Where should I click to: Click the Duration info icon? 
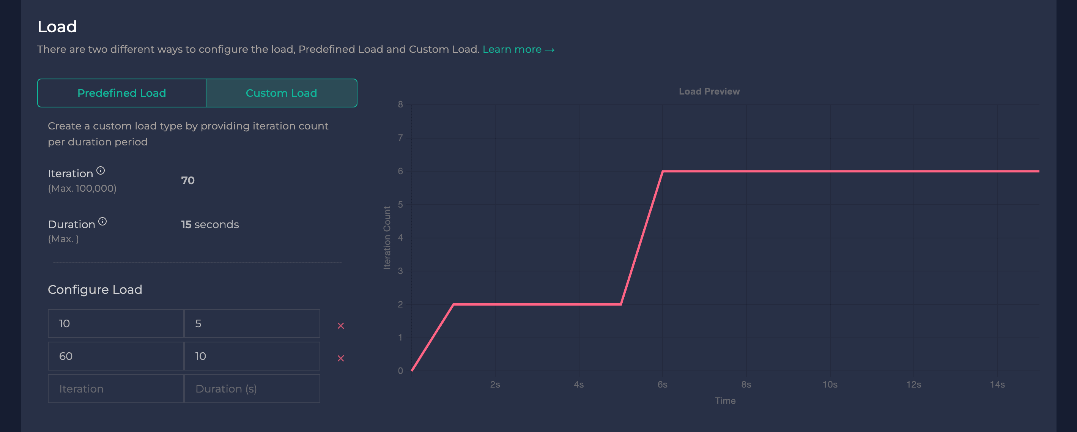[103, 221]
